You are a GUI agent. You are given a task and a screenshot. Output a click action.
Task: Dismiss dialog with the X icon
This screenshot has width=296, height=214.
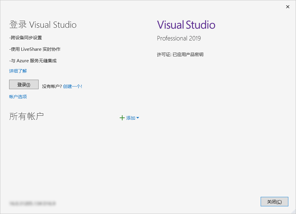pos(287,6)
